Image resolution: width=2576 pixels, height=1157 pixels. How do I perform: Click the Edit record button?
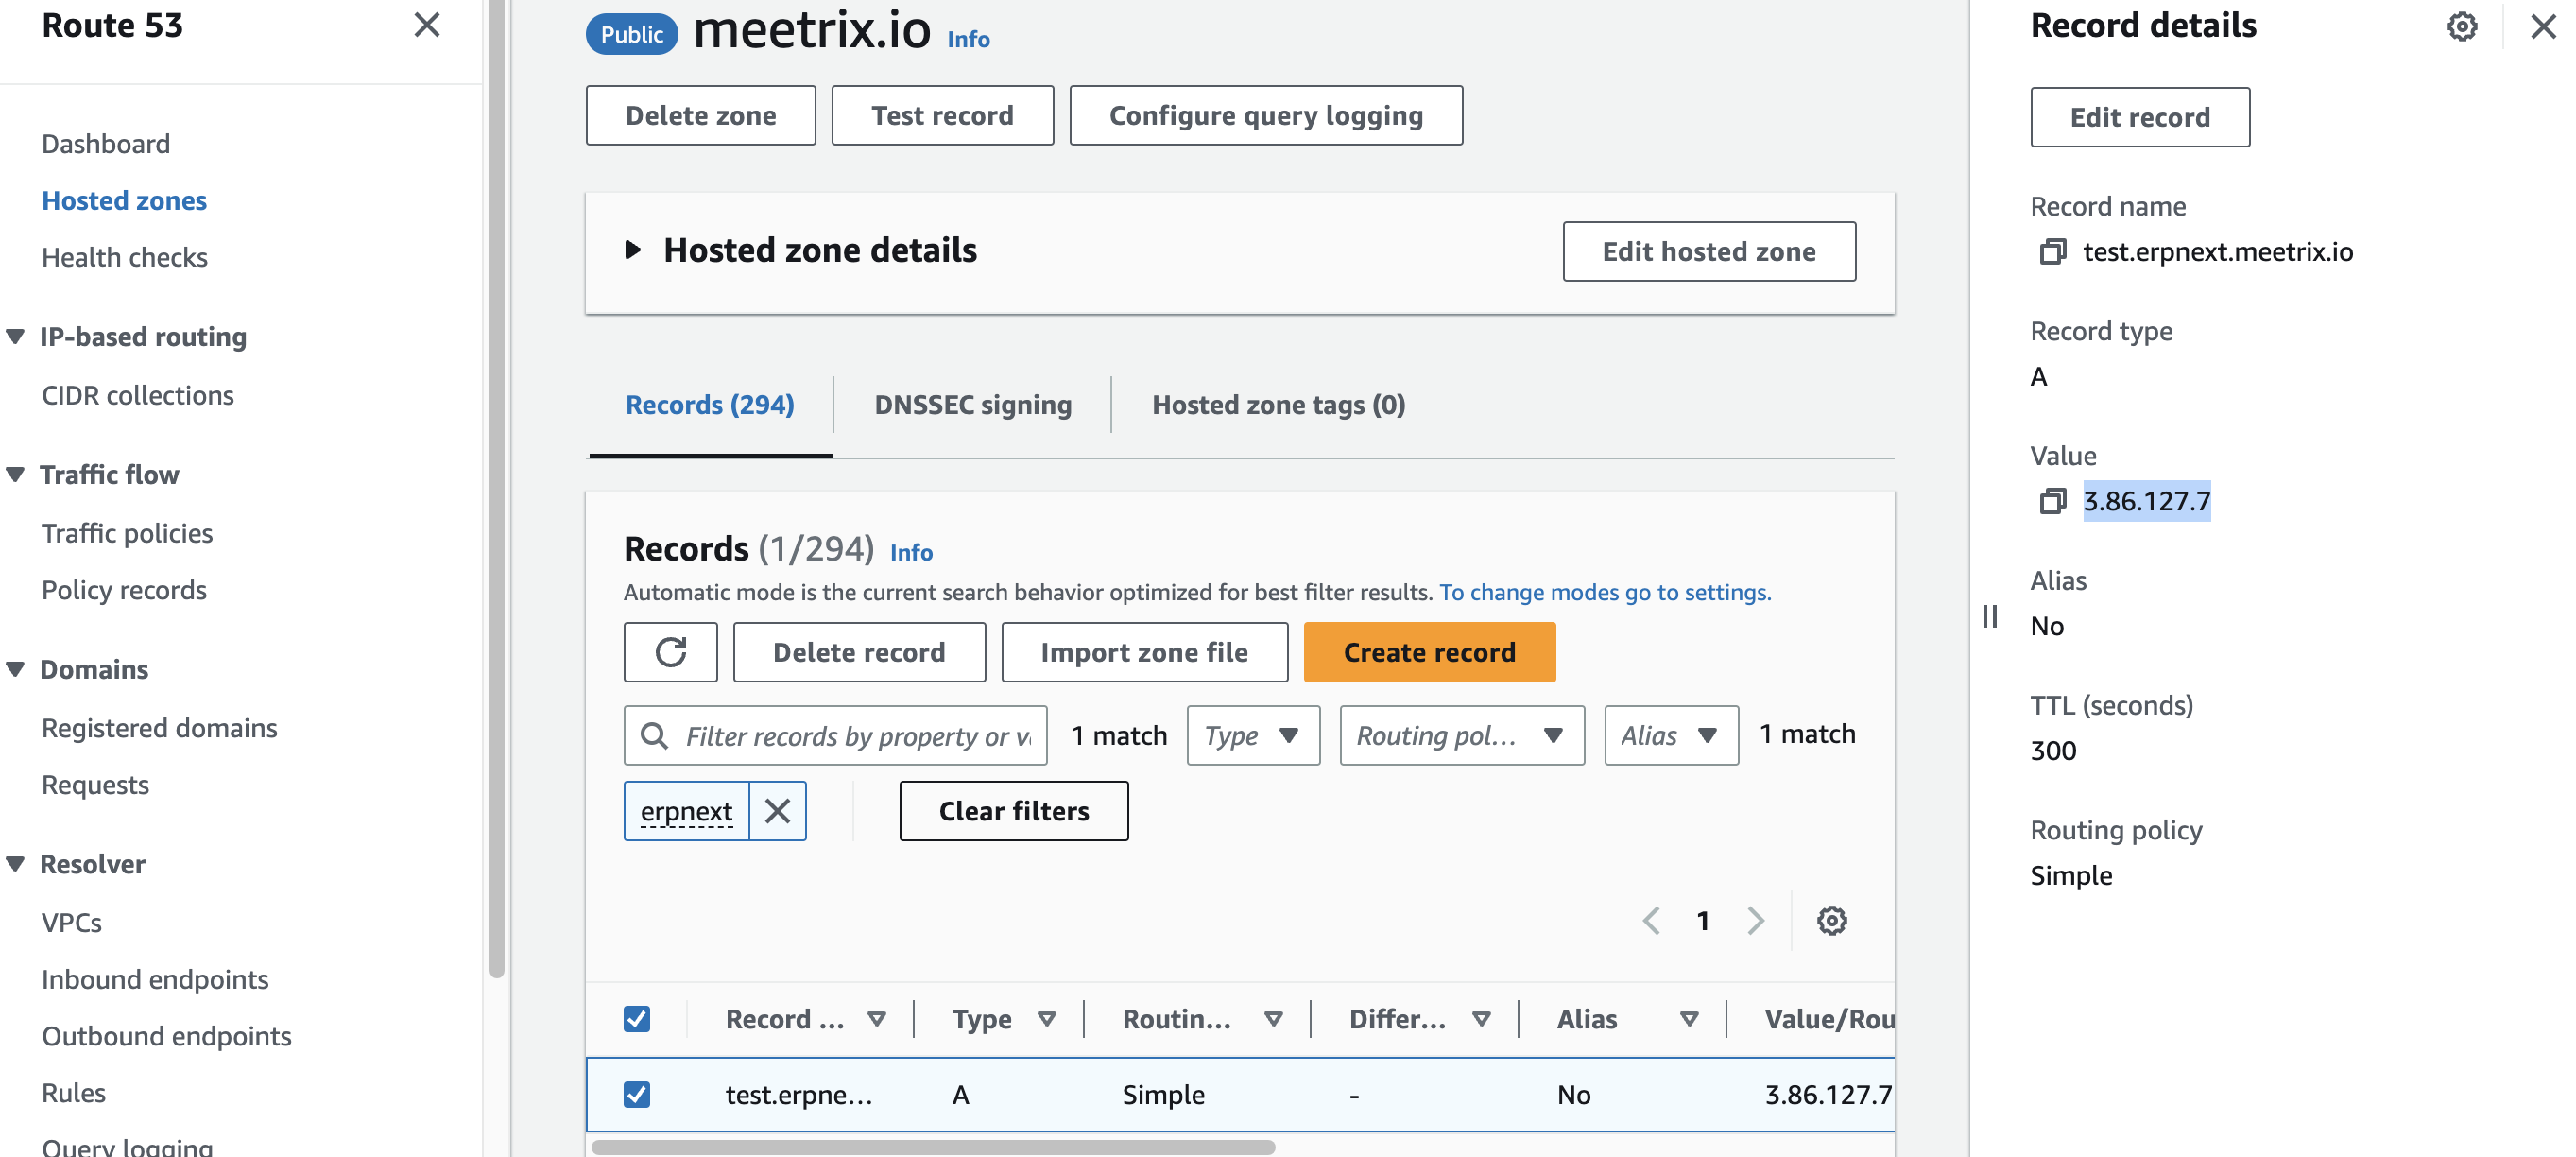click(x=2140, y=117)
